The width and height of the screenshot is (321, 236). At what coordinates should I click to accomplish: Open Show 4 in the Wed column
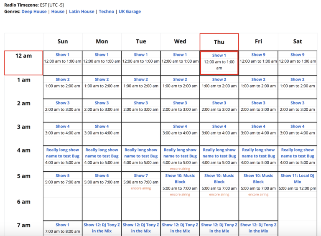click(180, 127)
